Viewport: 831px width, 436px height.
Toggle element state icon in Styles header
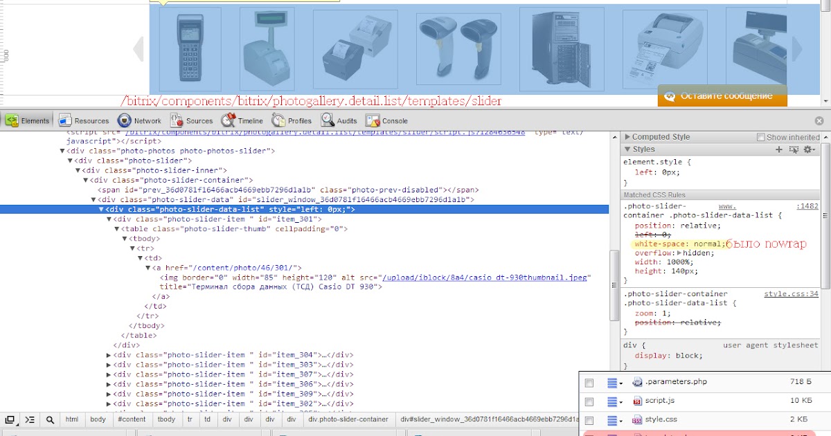point(794,149)
